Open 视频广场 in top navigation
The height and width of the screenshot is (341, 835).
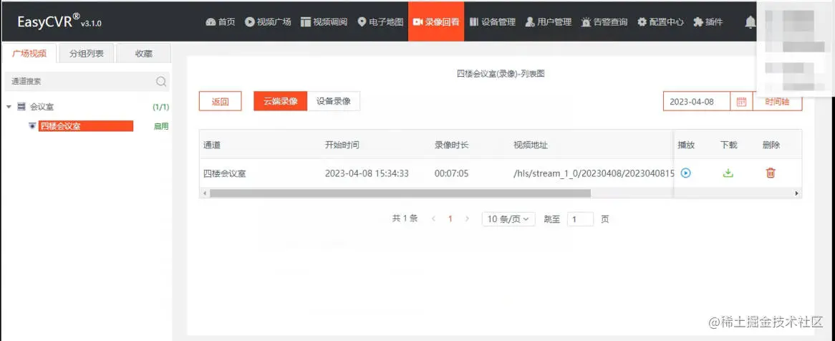[x=268, y=21]
